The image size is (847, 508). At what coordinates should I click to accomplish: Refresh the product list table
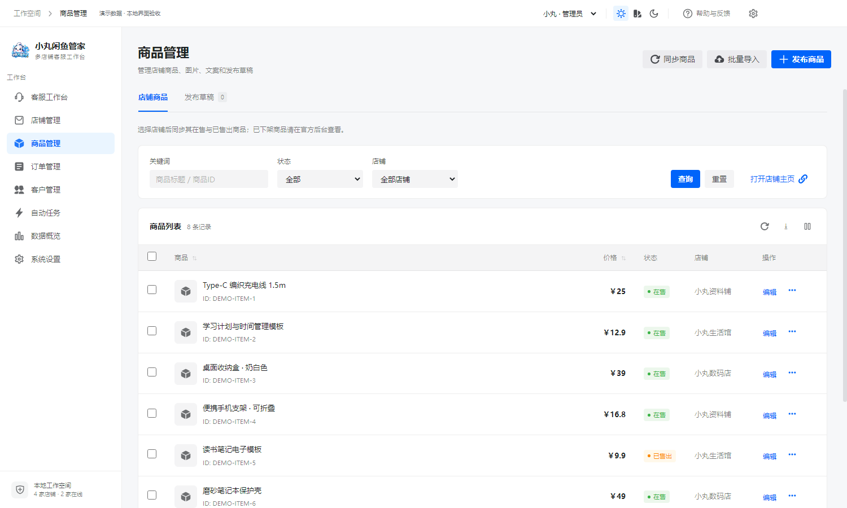(x=765, y=226)
